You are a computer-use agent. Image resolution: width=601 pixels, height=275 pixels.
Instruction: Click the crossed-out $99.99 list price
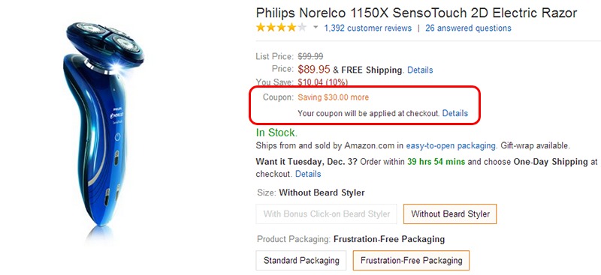coord(310,57)
